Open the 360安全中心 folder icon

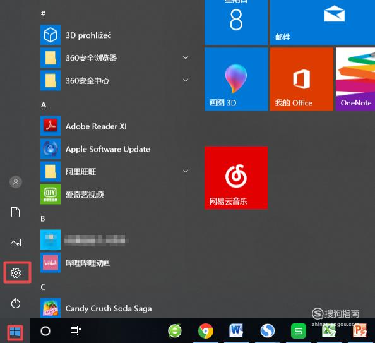coord(51,80)
